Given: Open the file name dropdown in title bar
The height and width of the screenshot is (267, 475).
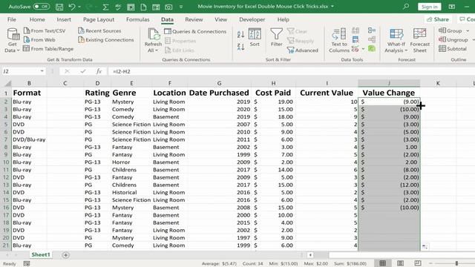Looking at the screenshot, I should click(332, 7).
